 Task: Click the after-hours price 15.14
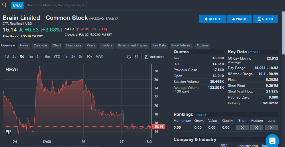[x=10, y=30]
